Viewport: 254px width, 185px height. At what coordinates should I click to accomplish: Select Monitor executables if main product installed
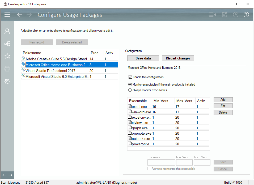130,85
